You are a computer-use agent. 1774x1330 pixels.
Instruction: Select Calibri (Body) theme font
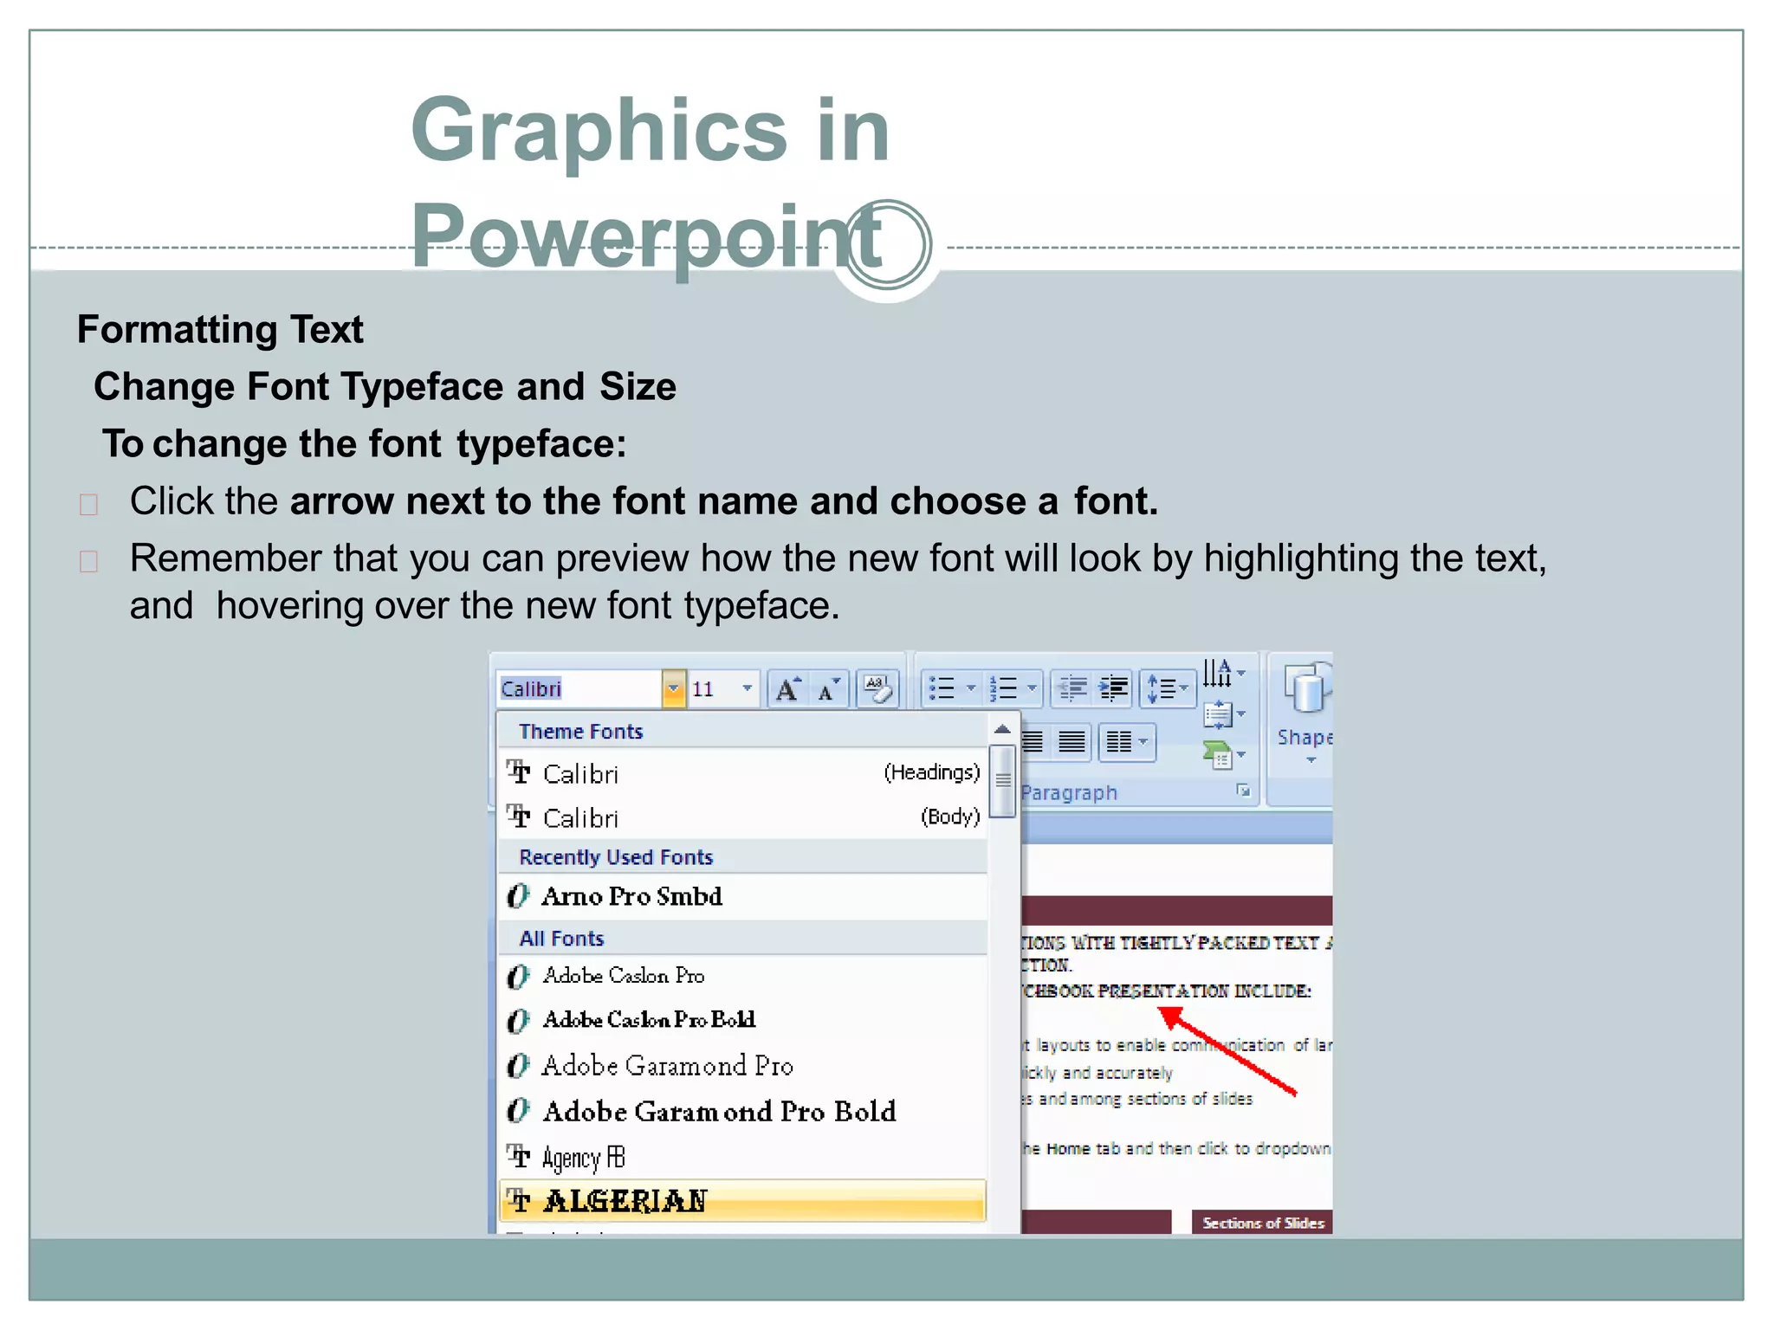pos(743,817)
